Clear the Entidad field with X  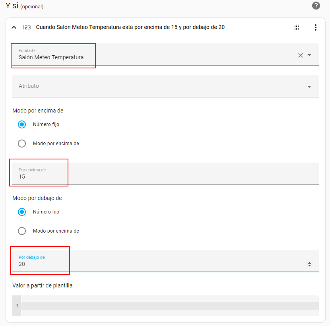pyautogui.click(x=301, y=55)
